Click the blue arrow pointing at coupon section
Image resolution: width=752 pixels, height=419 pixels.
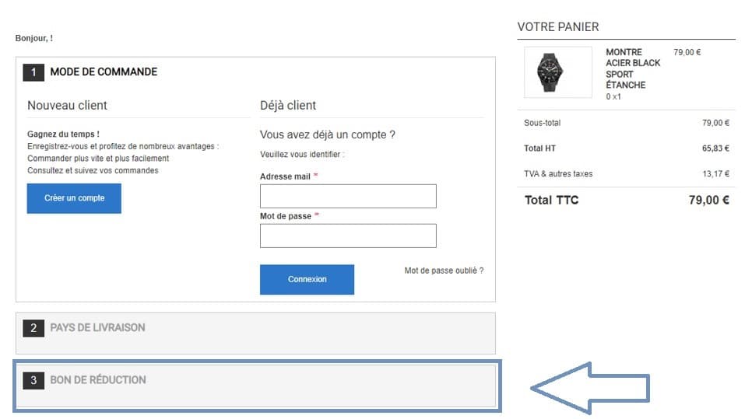coord(590,387)
